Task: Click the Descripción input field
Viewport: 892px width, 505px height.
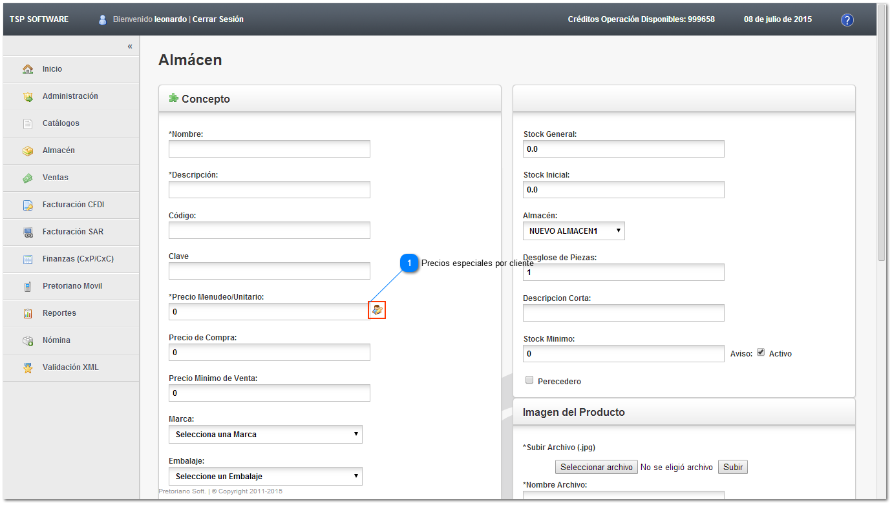Action: 270,190
